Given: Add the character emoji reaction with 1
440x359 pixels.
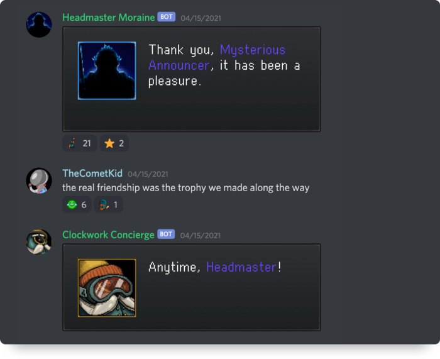Looking at the screenshot, I should click(x=108, y=204).
